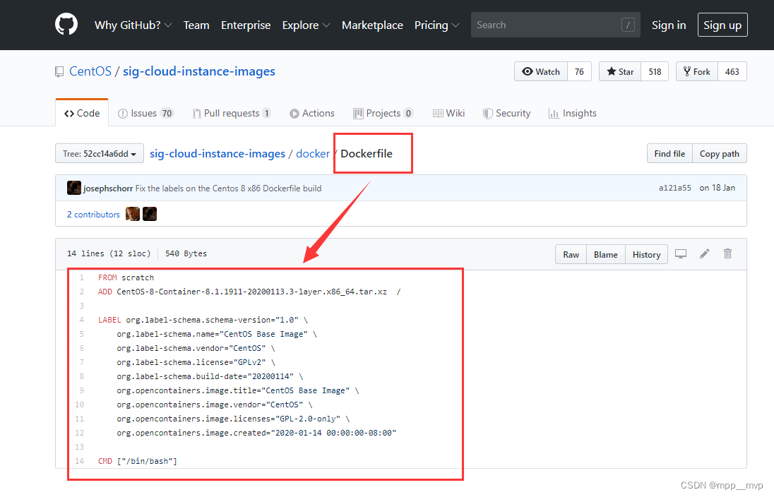The image size is (774, 497).
Task: Click line number 14 in the code
Action: [80, 461]
